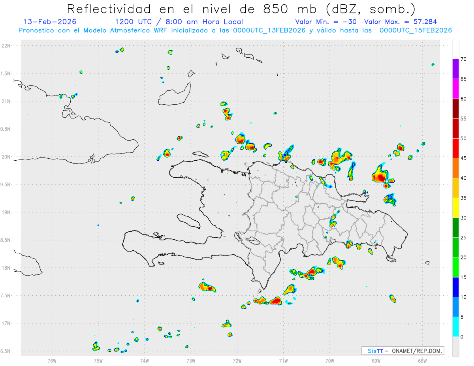Click "1200 UTC / 8:00 am Hora Local"
474x366 pixels.
[x=179, y=22]
